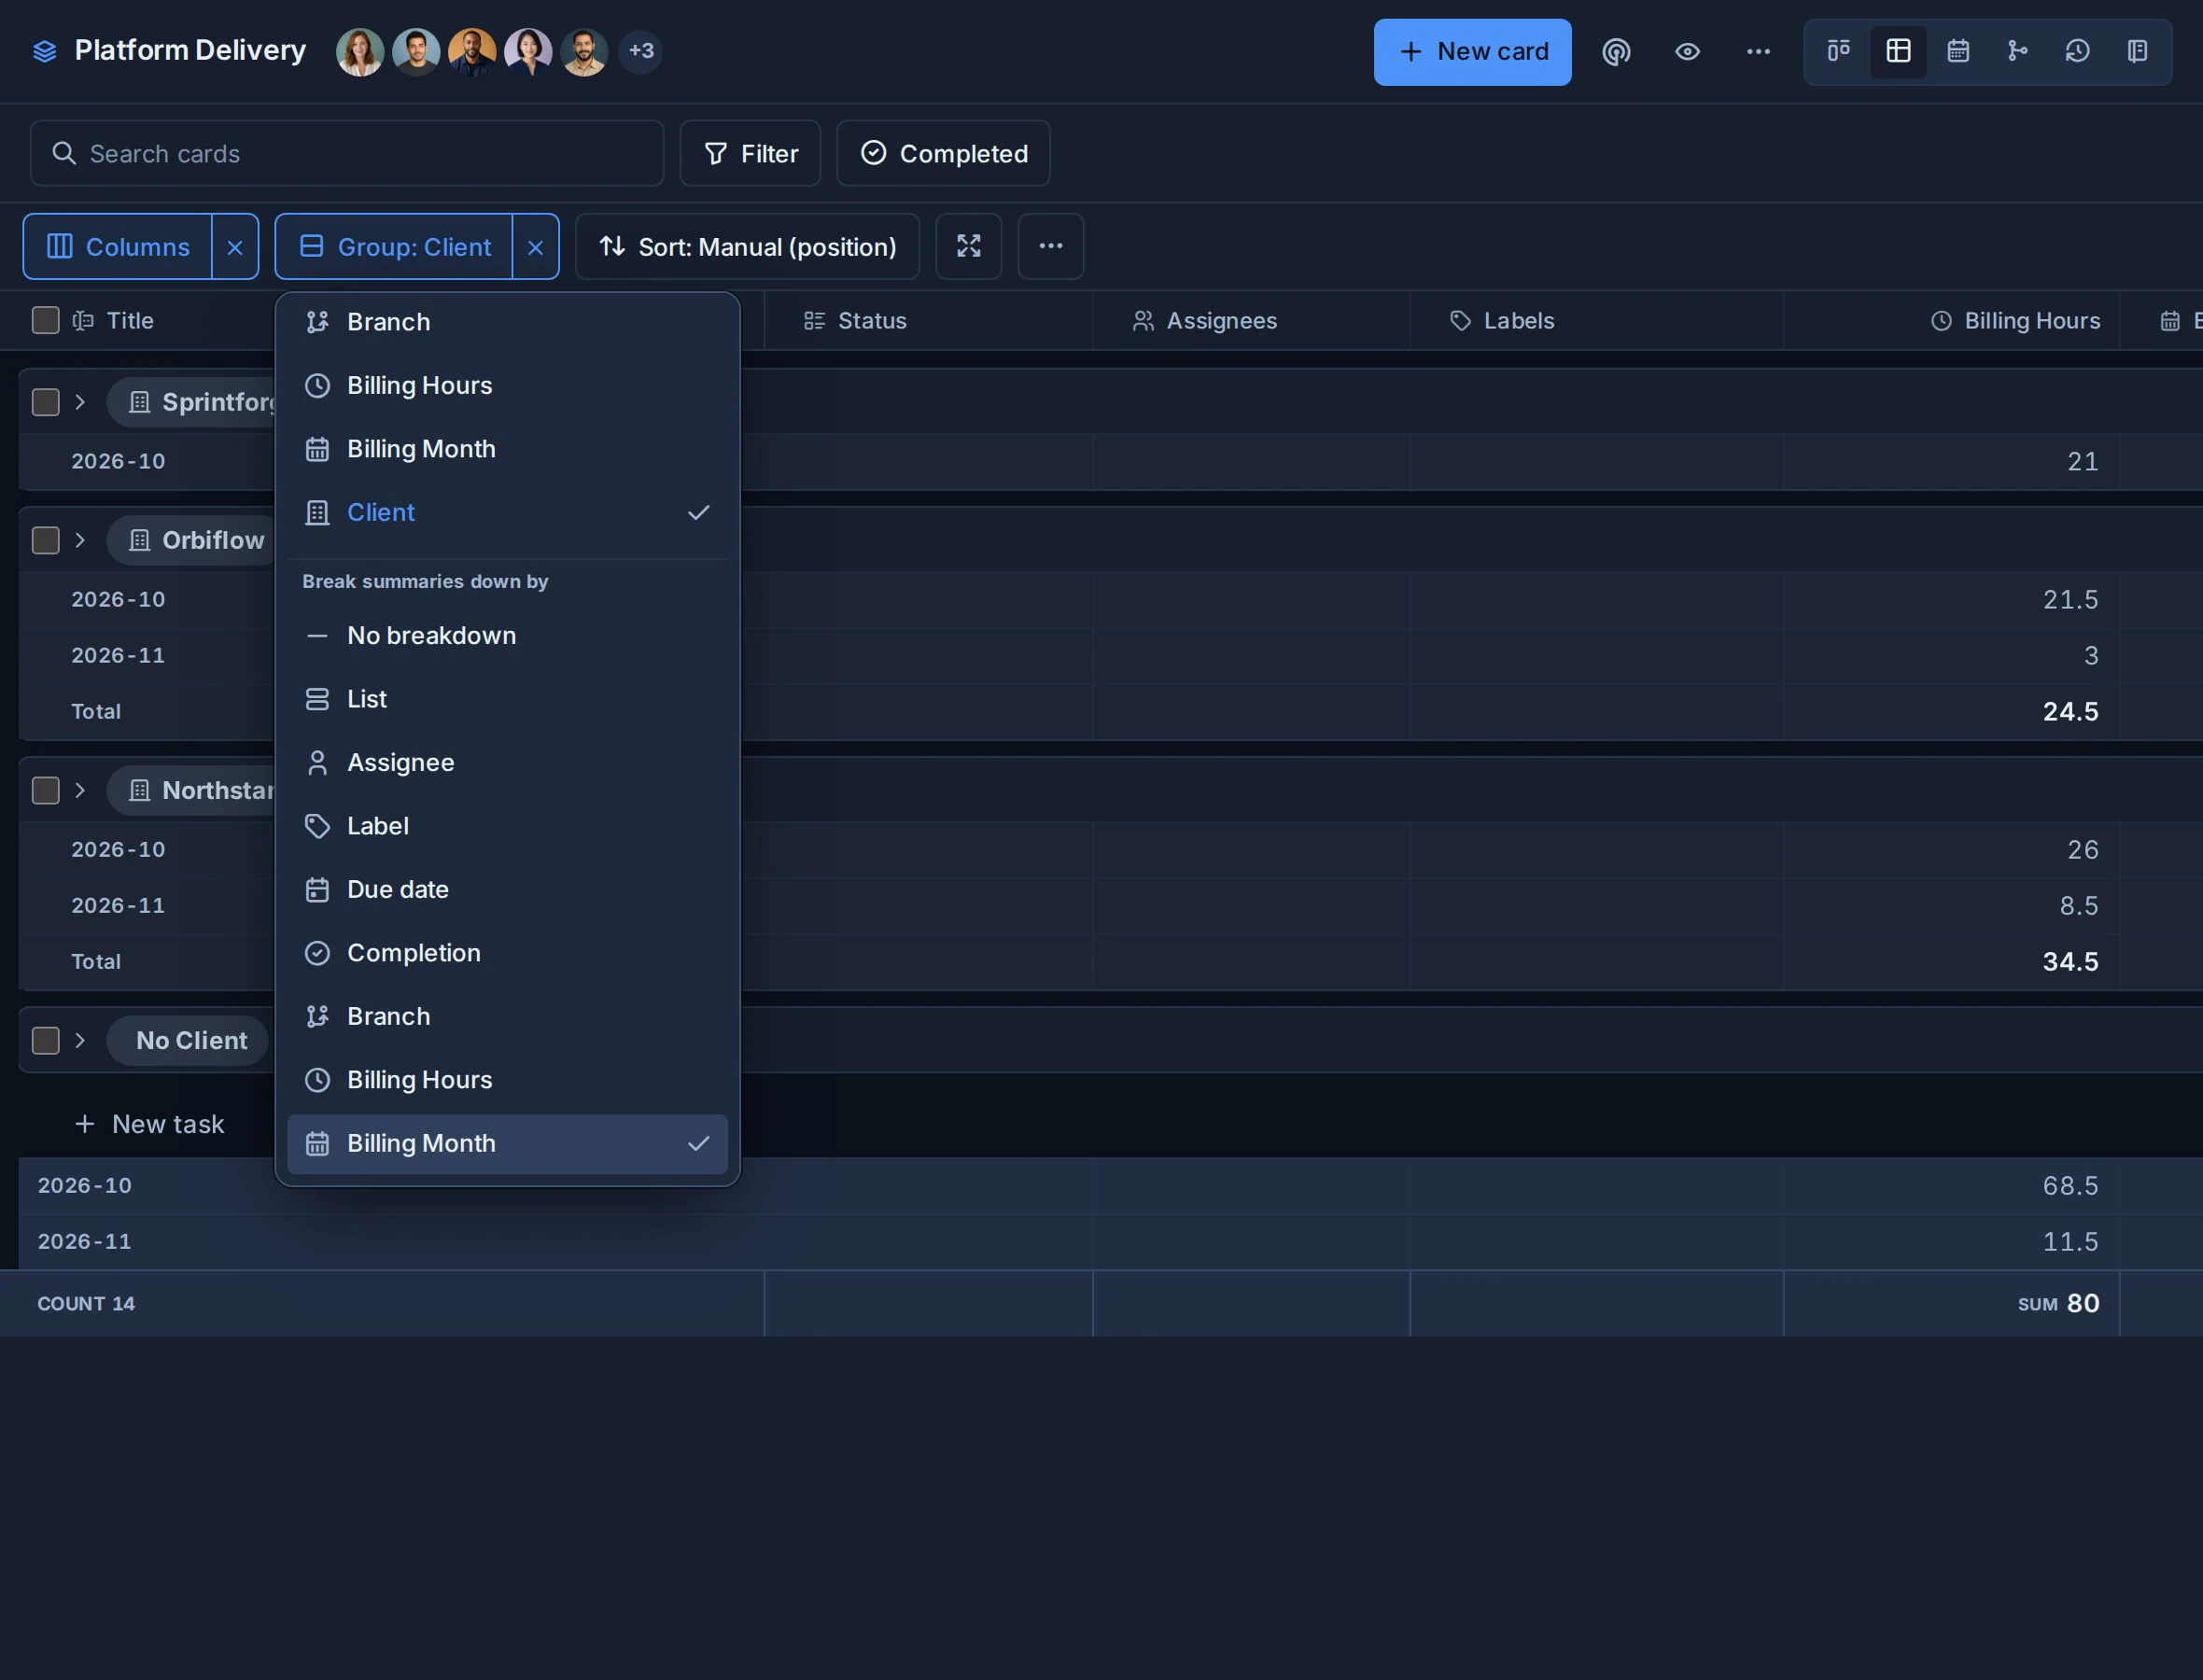Click the Billing Hours column header
This screenshot has width=2203, height=1680.
[1951, 320]
